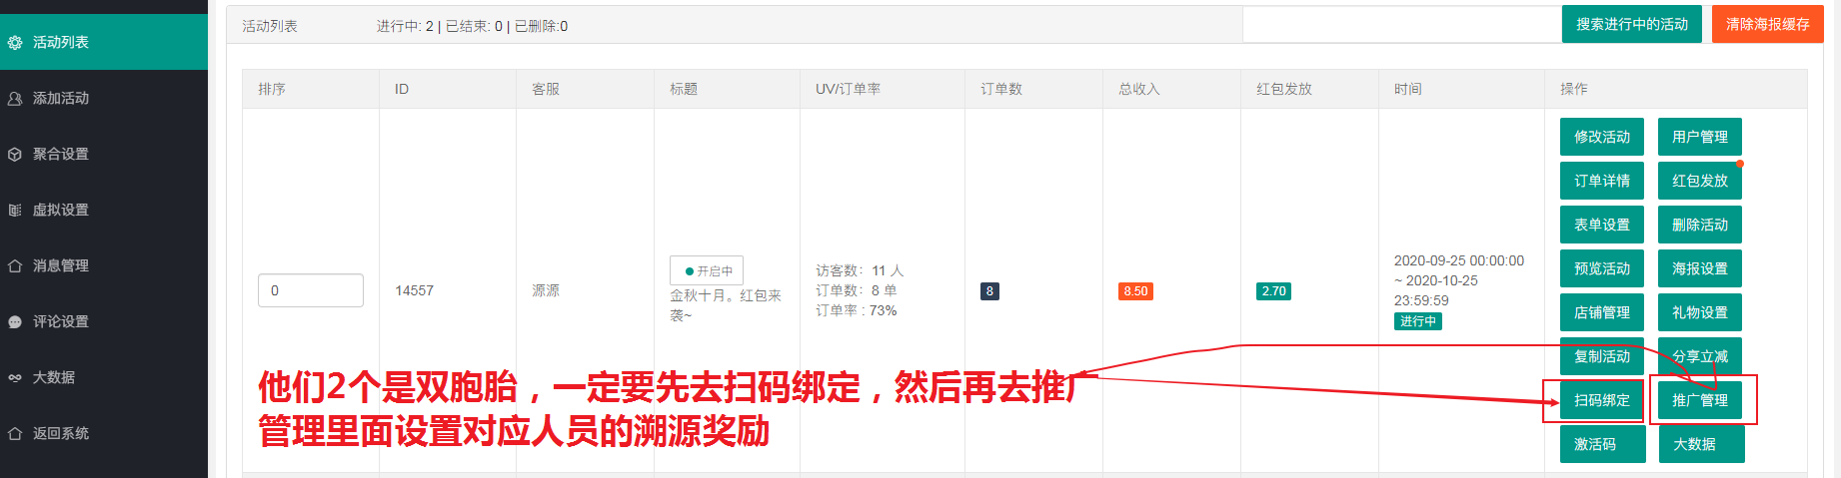The width and height of the screenshot is (1841, 478).
Task: Click 返回系统 in the sidebar
Action: (x=104, y=433)
